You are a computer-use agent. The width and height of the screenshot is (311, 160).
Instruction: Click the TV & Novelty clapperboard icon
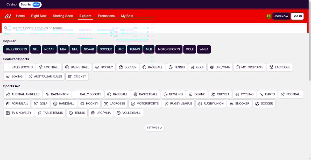8,113
